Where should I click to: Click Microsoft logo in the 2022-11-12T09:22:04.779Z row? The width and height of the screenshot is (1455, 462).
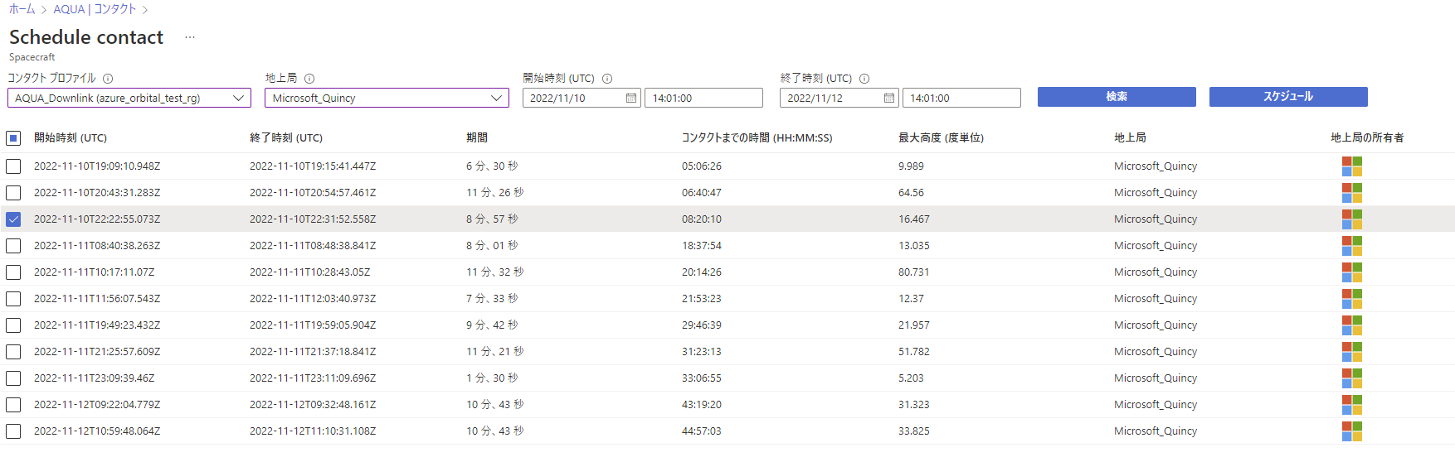coord(1352,405)
